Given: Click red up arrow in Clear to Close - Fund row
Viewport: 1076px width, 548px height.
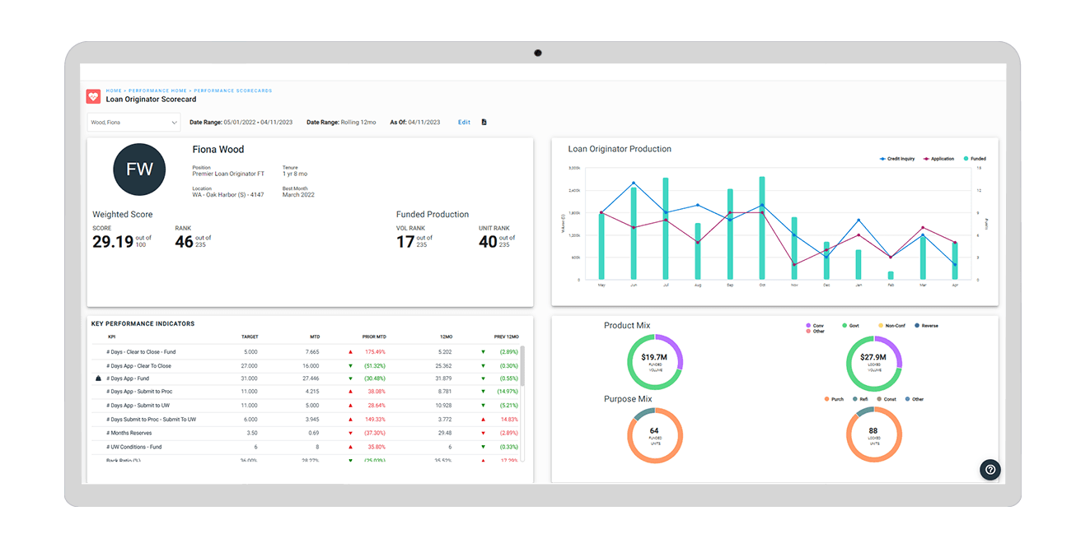Looking at the screenshot, I should coord(350,352).
